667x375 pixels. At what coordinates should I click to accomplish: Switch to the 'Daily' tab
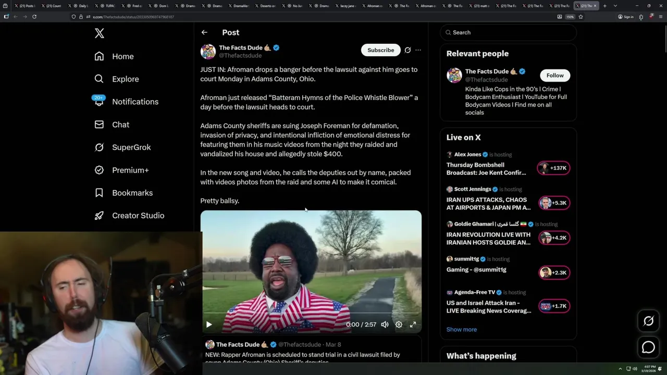click(x=78, y=6)
